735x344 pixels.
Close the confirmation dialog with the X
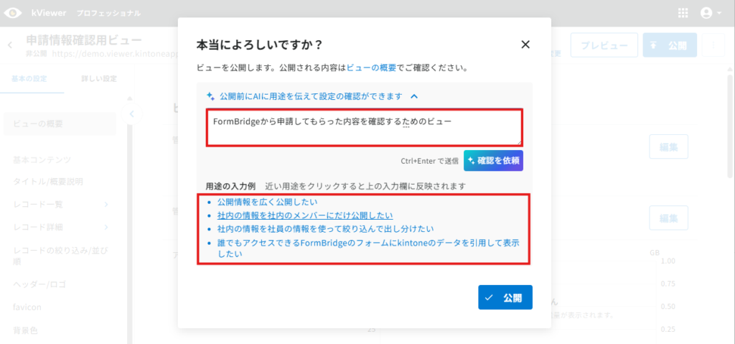[x=525, y=45]
